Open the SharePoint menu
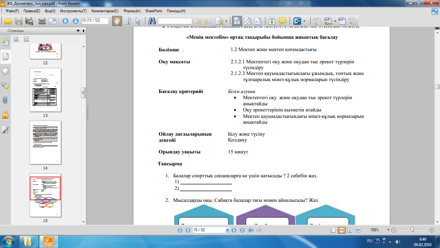The width and height of the screenshot is (440, 248). (154, 11)
